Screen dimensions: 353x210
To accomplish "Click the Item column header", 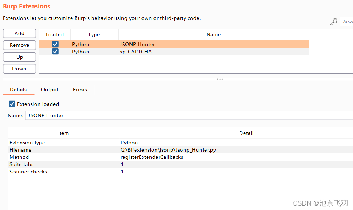I will tap(64, 133).
